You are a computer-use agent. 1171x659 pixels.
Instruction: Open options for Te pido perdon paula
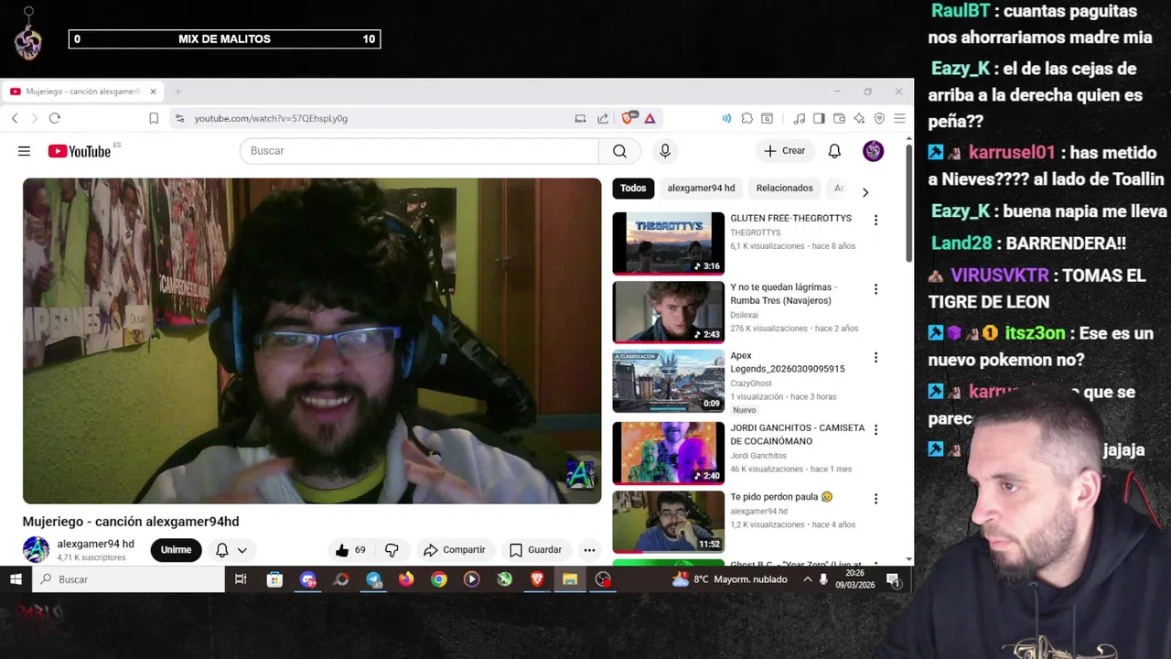[x=876, y=499]
